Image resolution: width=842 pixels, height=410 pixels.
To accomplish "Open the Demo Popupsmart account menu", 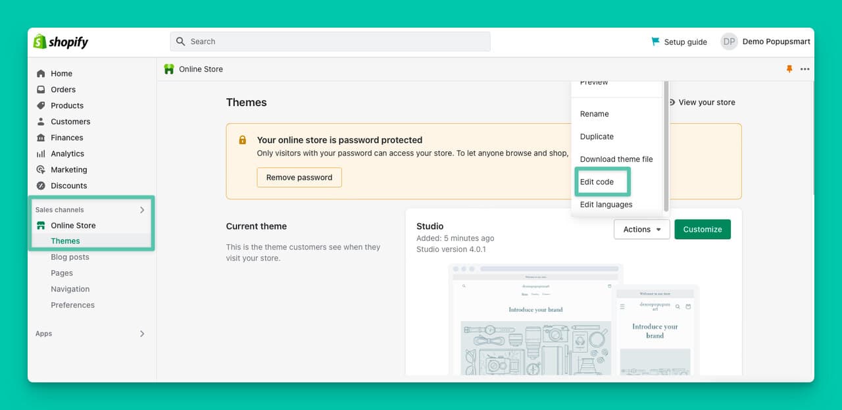I will click(776, 41).
